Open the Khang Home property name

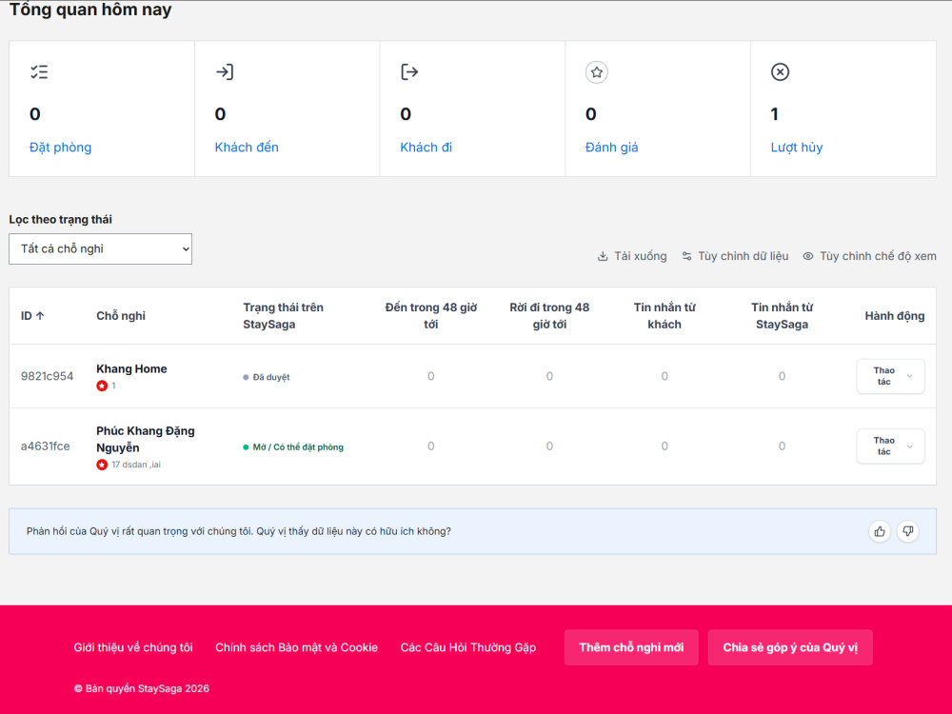(x=131, y=369)
